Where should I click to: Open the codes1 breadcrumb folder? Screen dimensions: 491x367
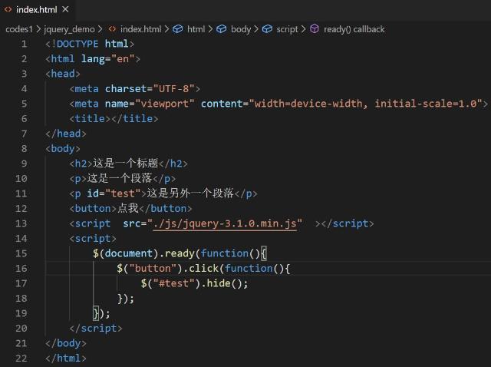18,29
